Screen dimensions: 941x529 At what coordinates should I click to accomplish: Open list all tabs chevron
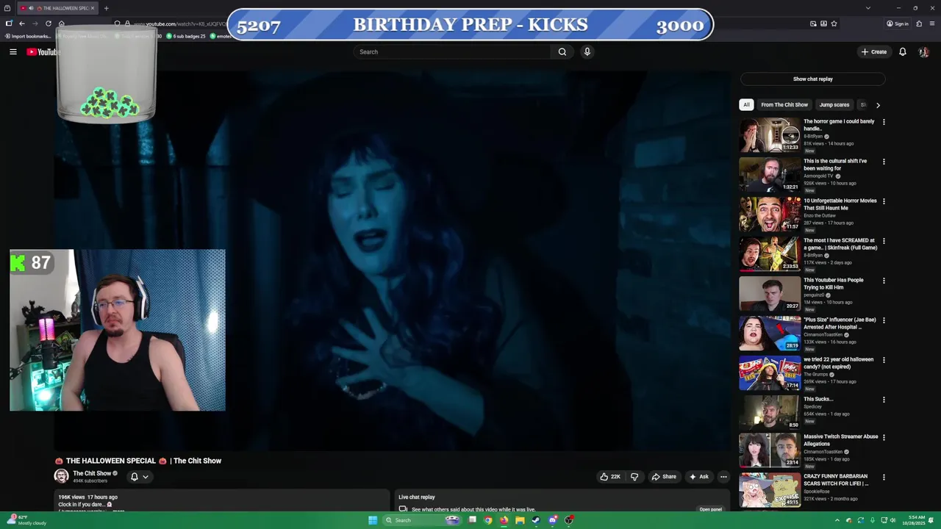coord(867,8)
